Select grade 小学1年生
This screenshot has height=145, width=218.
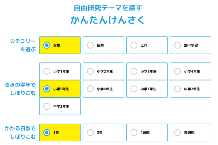tap(47, 71)
